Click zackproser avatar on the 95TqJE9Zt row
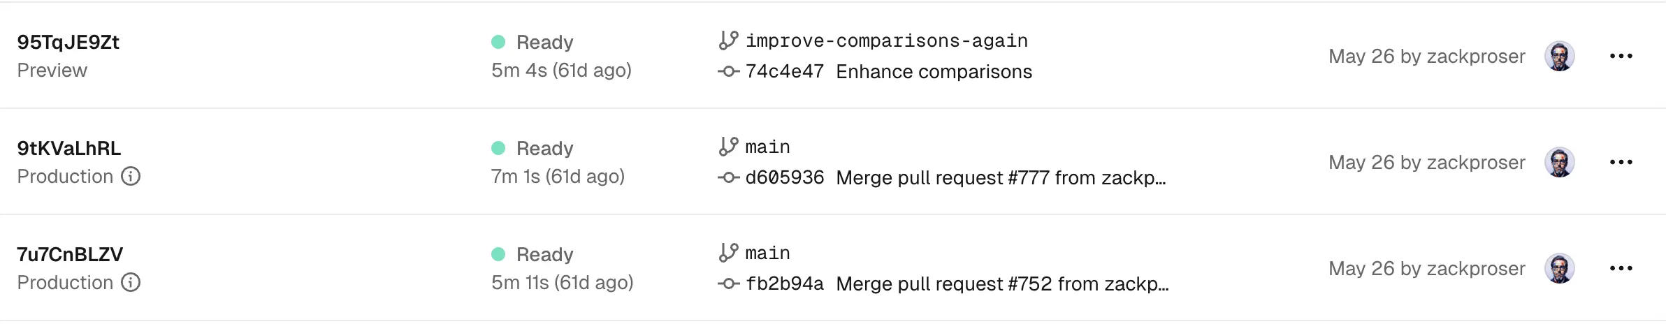Screen dimensions: 1666x324 coord(1559,56)
